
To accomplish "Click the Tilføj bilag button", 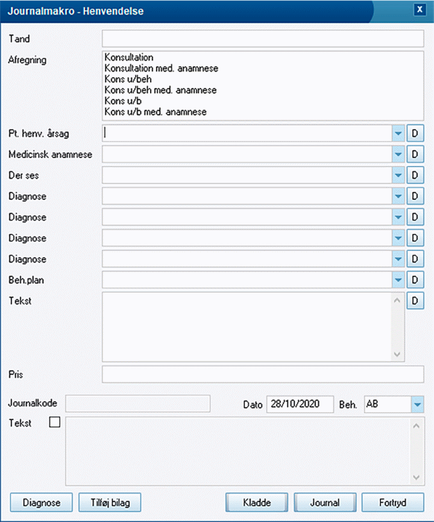I will point(110,502).
